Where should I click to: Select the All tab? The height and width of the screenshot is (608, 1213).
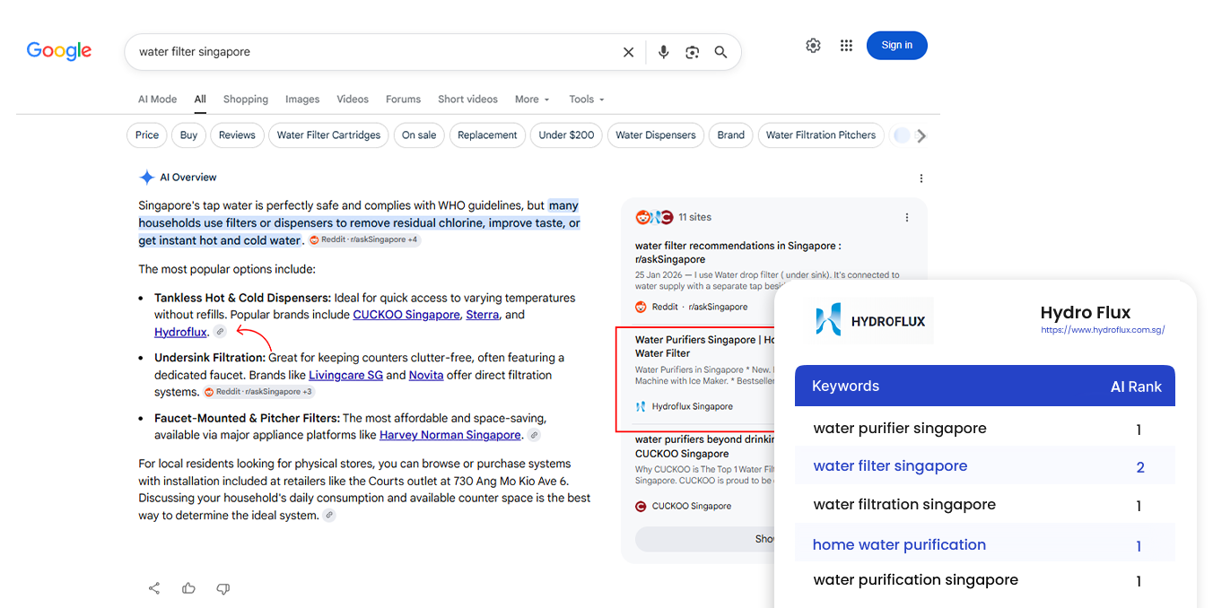coord(200,100)
